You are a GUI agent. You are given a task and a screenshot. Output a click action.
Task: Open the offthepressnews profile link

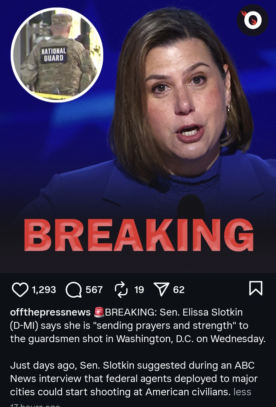(x=50, y=312)
